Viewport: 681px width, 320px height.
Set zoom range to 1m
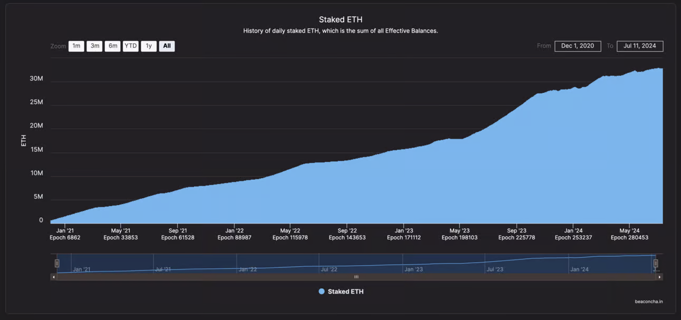(76, 46)
